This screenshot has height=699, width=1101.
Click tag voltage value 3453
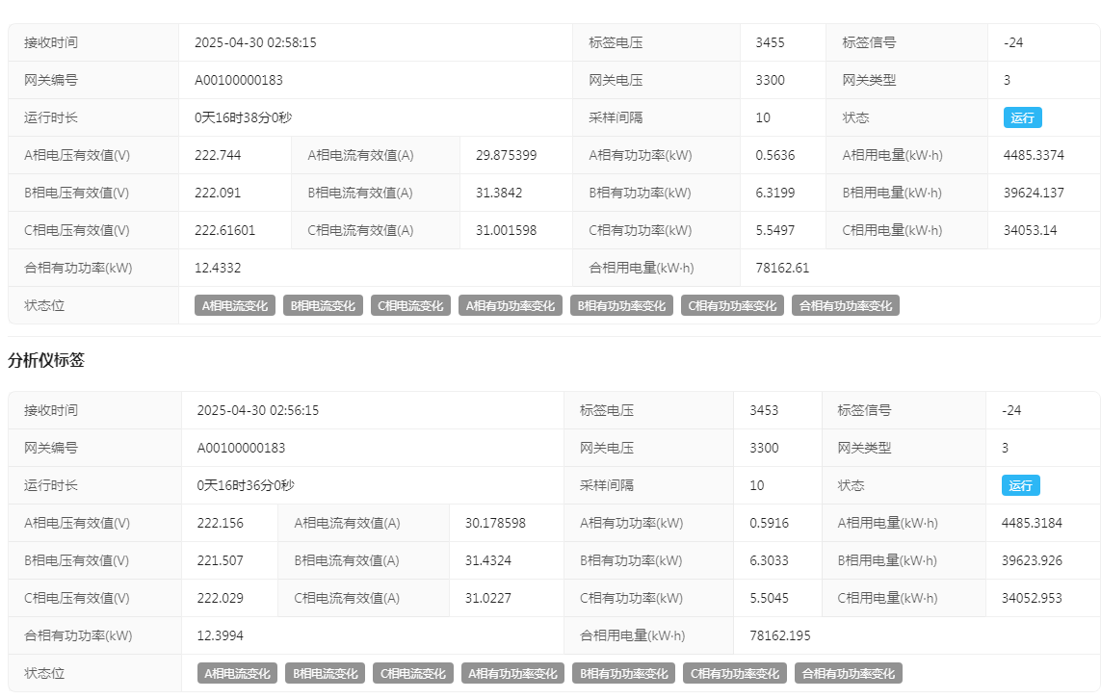764,410
